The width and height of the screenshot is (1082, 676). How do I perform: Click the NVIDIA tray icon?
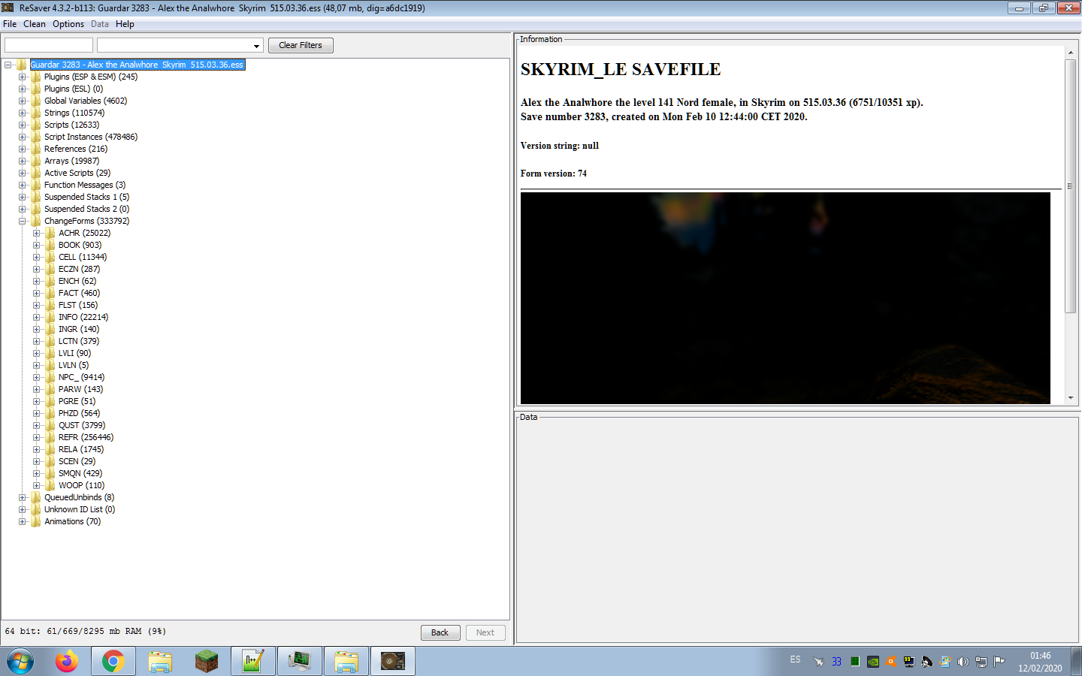pyautogui.click(x=873, y=662)
